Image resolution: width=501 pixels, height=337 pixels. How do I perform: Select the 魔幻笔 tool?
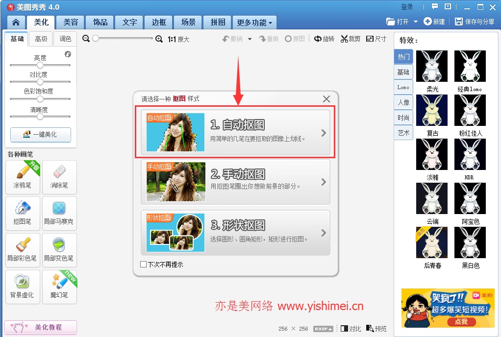pos(59,287)
